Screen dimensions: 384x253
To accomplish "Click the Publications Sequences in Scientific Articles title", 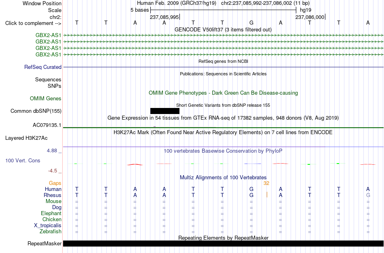I will point(223,74).
